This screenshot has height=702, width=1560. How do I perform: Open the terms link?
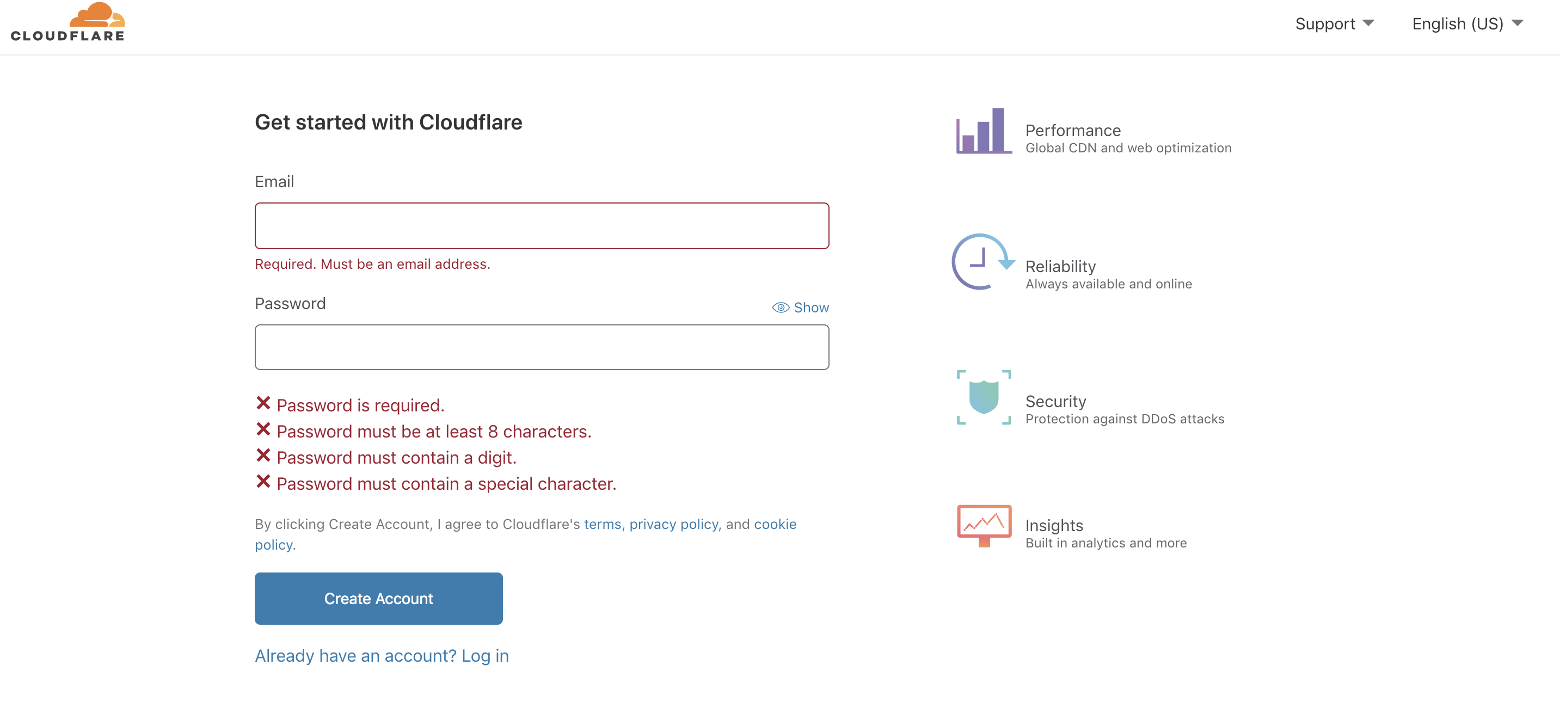[x=602, y=524]
